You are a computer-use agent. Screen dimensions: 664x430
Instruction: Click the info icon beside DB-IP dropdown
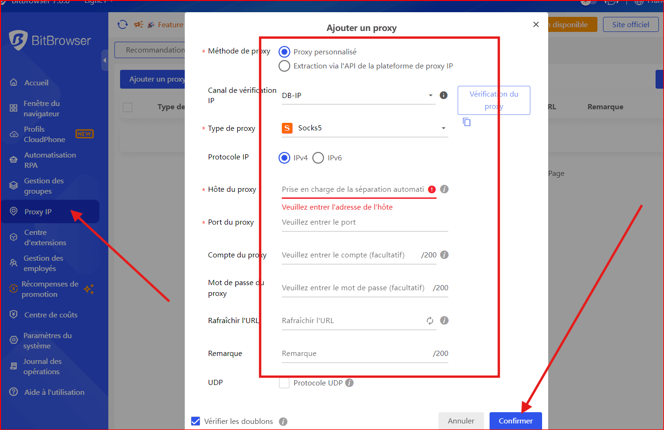[444, 95]
